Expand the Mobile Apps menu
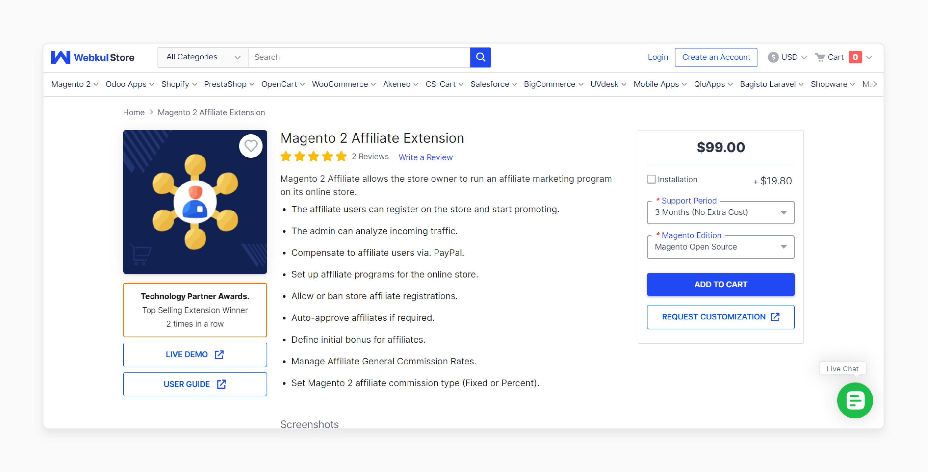 click(x=660, y=84)
